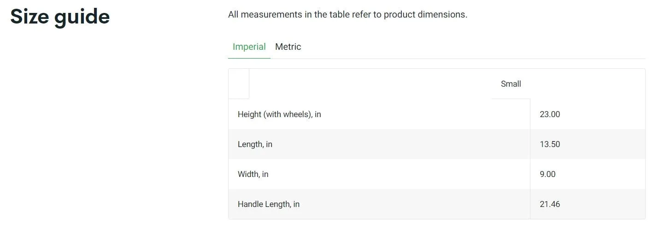This screenshot has height=230, width=665.
Task: Select the Height (with wheels) row label
Action: click(x=279, y=114)
